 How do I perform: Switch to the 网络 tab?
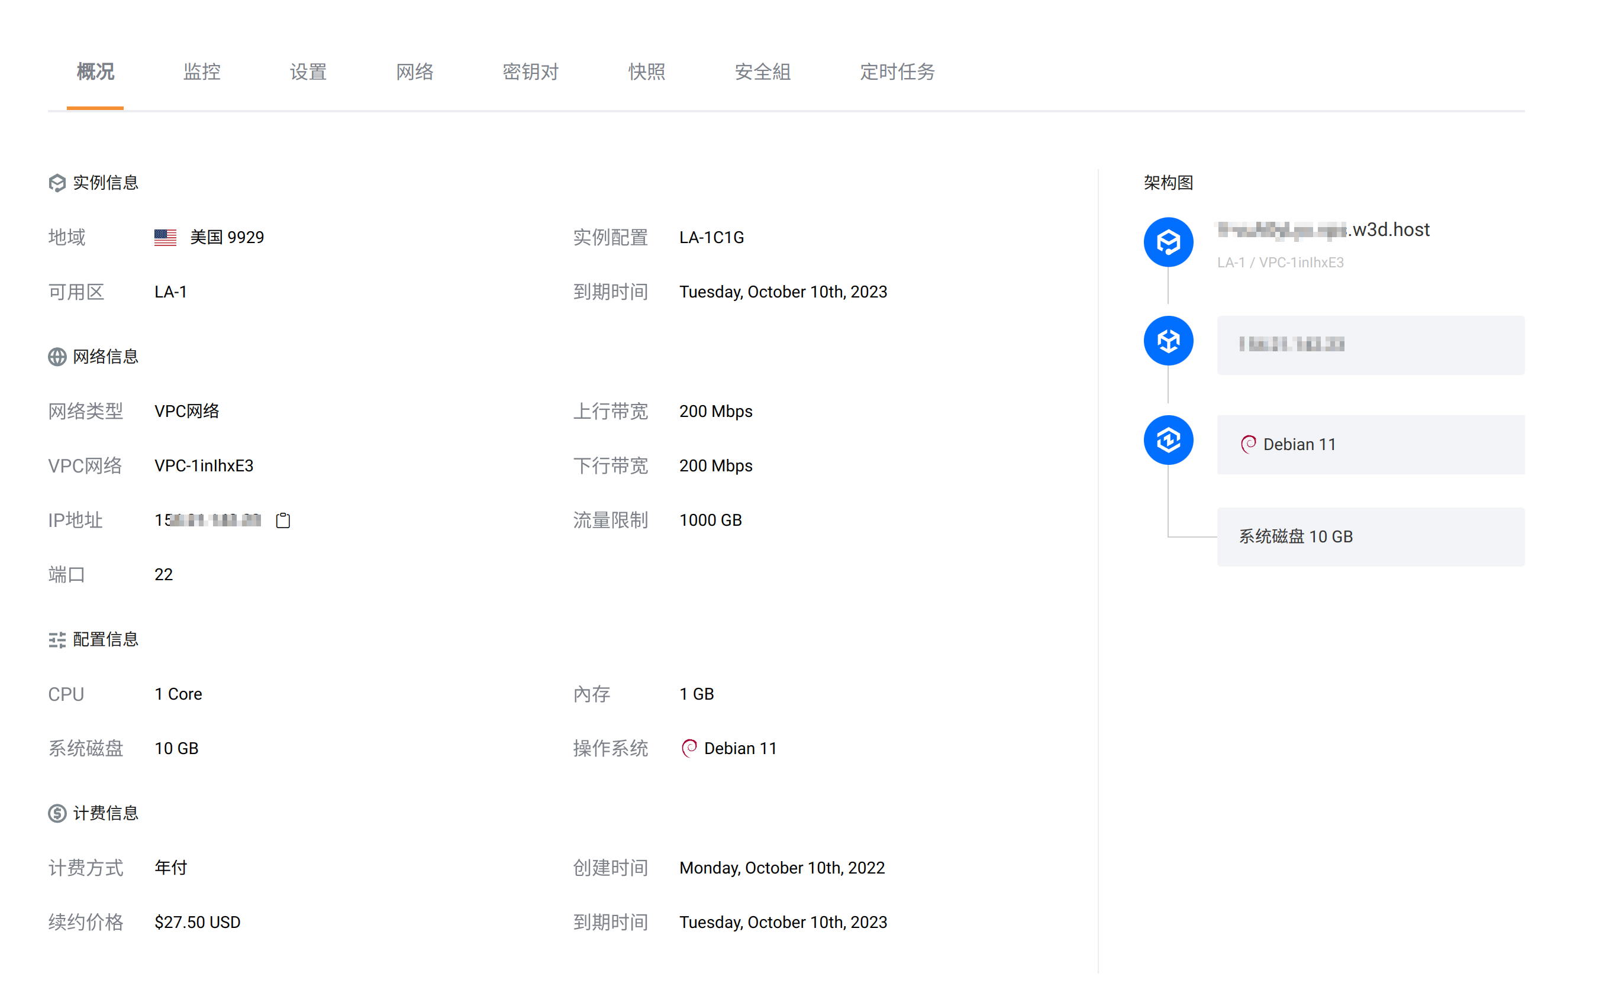(x=415, y=72)
